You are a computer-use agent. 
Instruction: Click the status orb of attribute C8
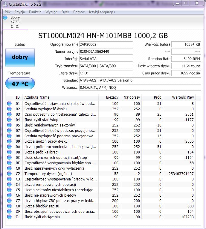tap(9, 206)
